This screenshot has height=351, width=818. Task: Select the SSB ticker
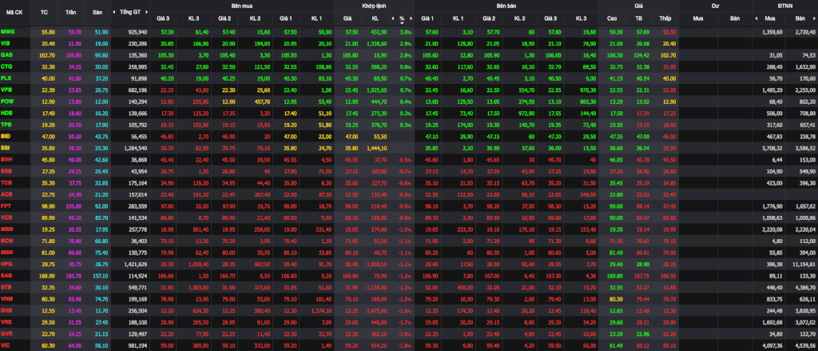click(x=6, y=171)
